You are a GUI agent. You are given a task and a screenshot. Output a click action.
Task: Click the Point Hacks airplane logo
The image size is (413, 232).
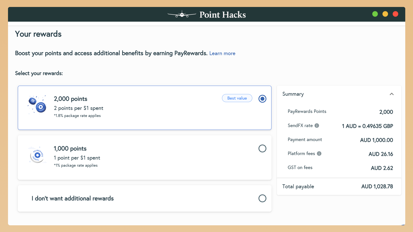[x=182, y=14]
